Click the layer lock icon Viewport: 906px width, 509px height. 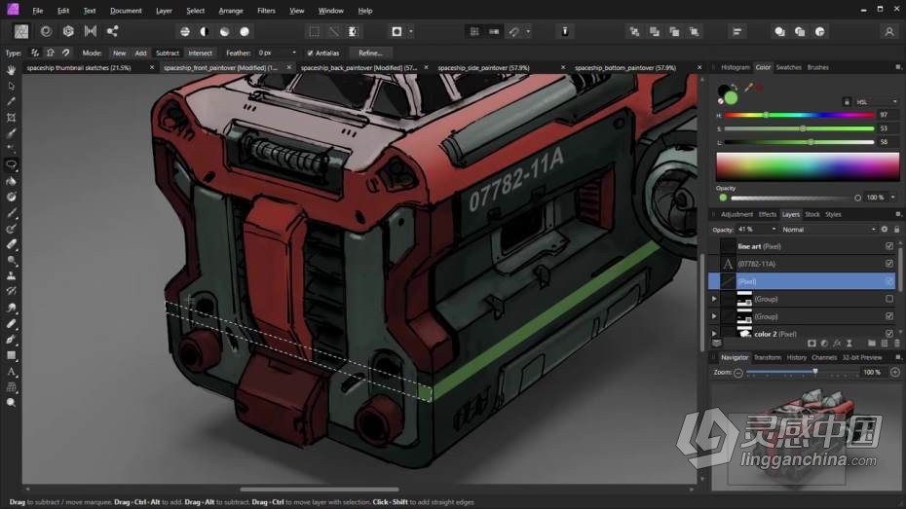coord(897,229)
